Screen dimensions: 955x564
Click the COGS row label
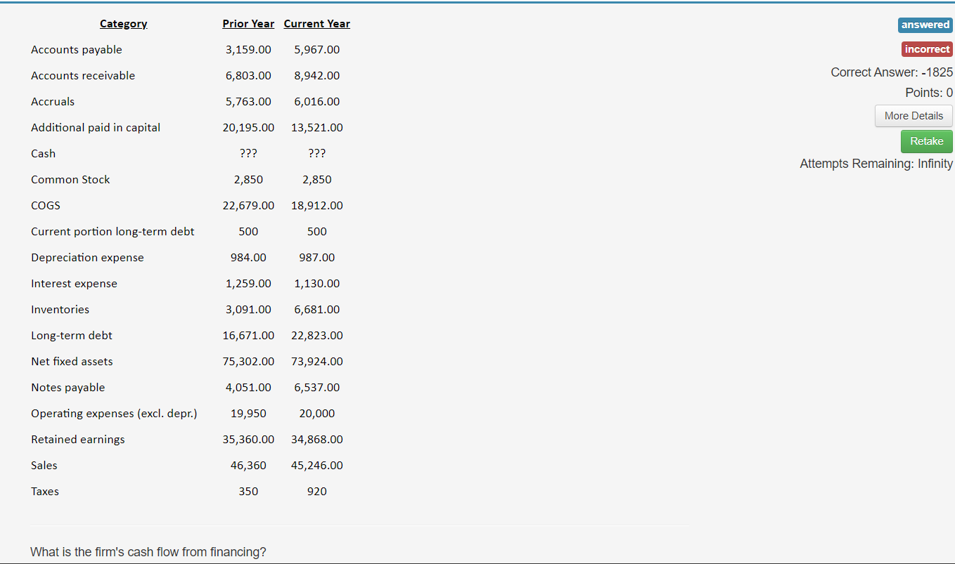coord(46,206)
